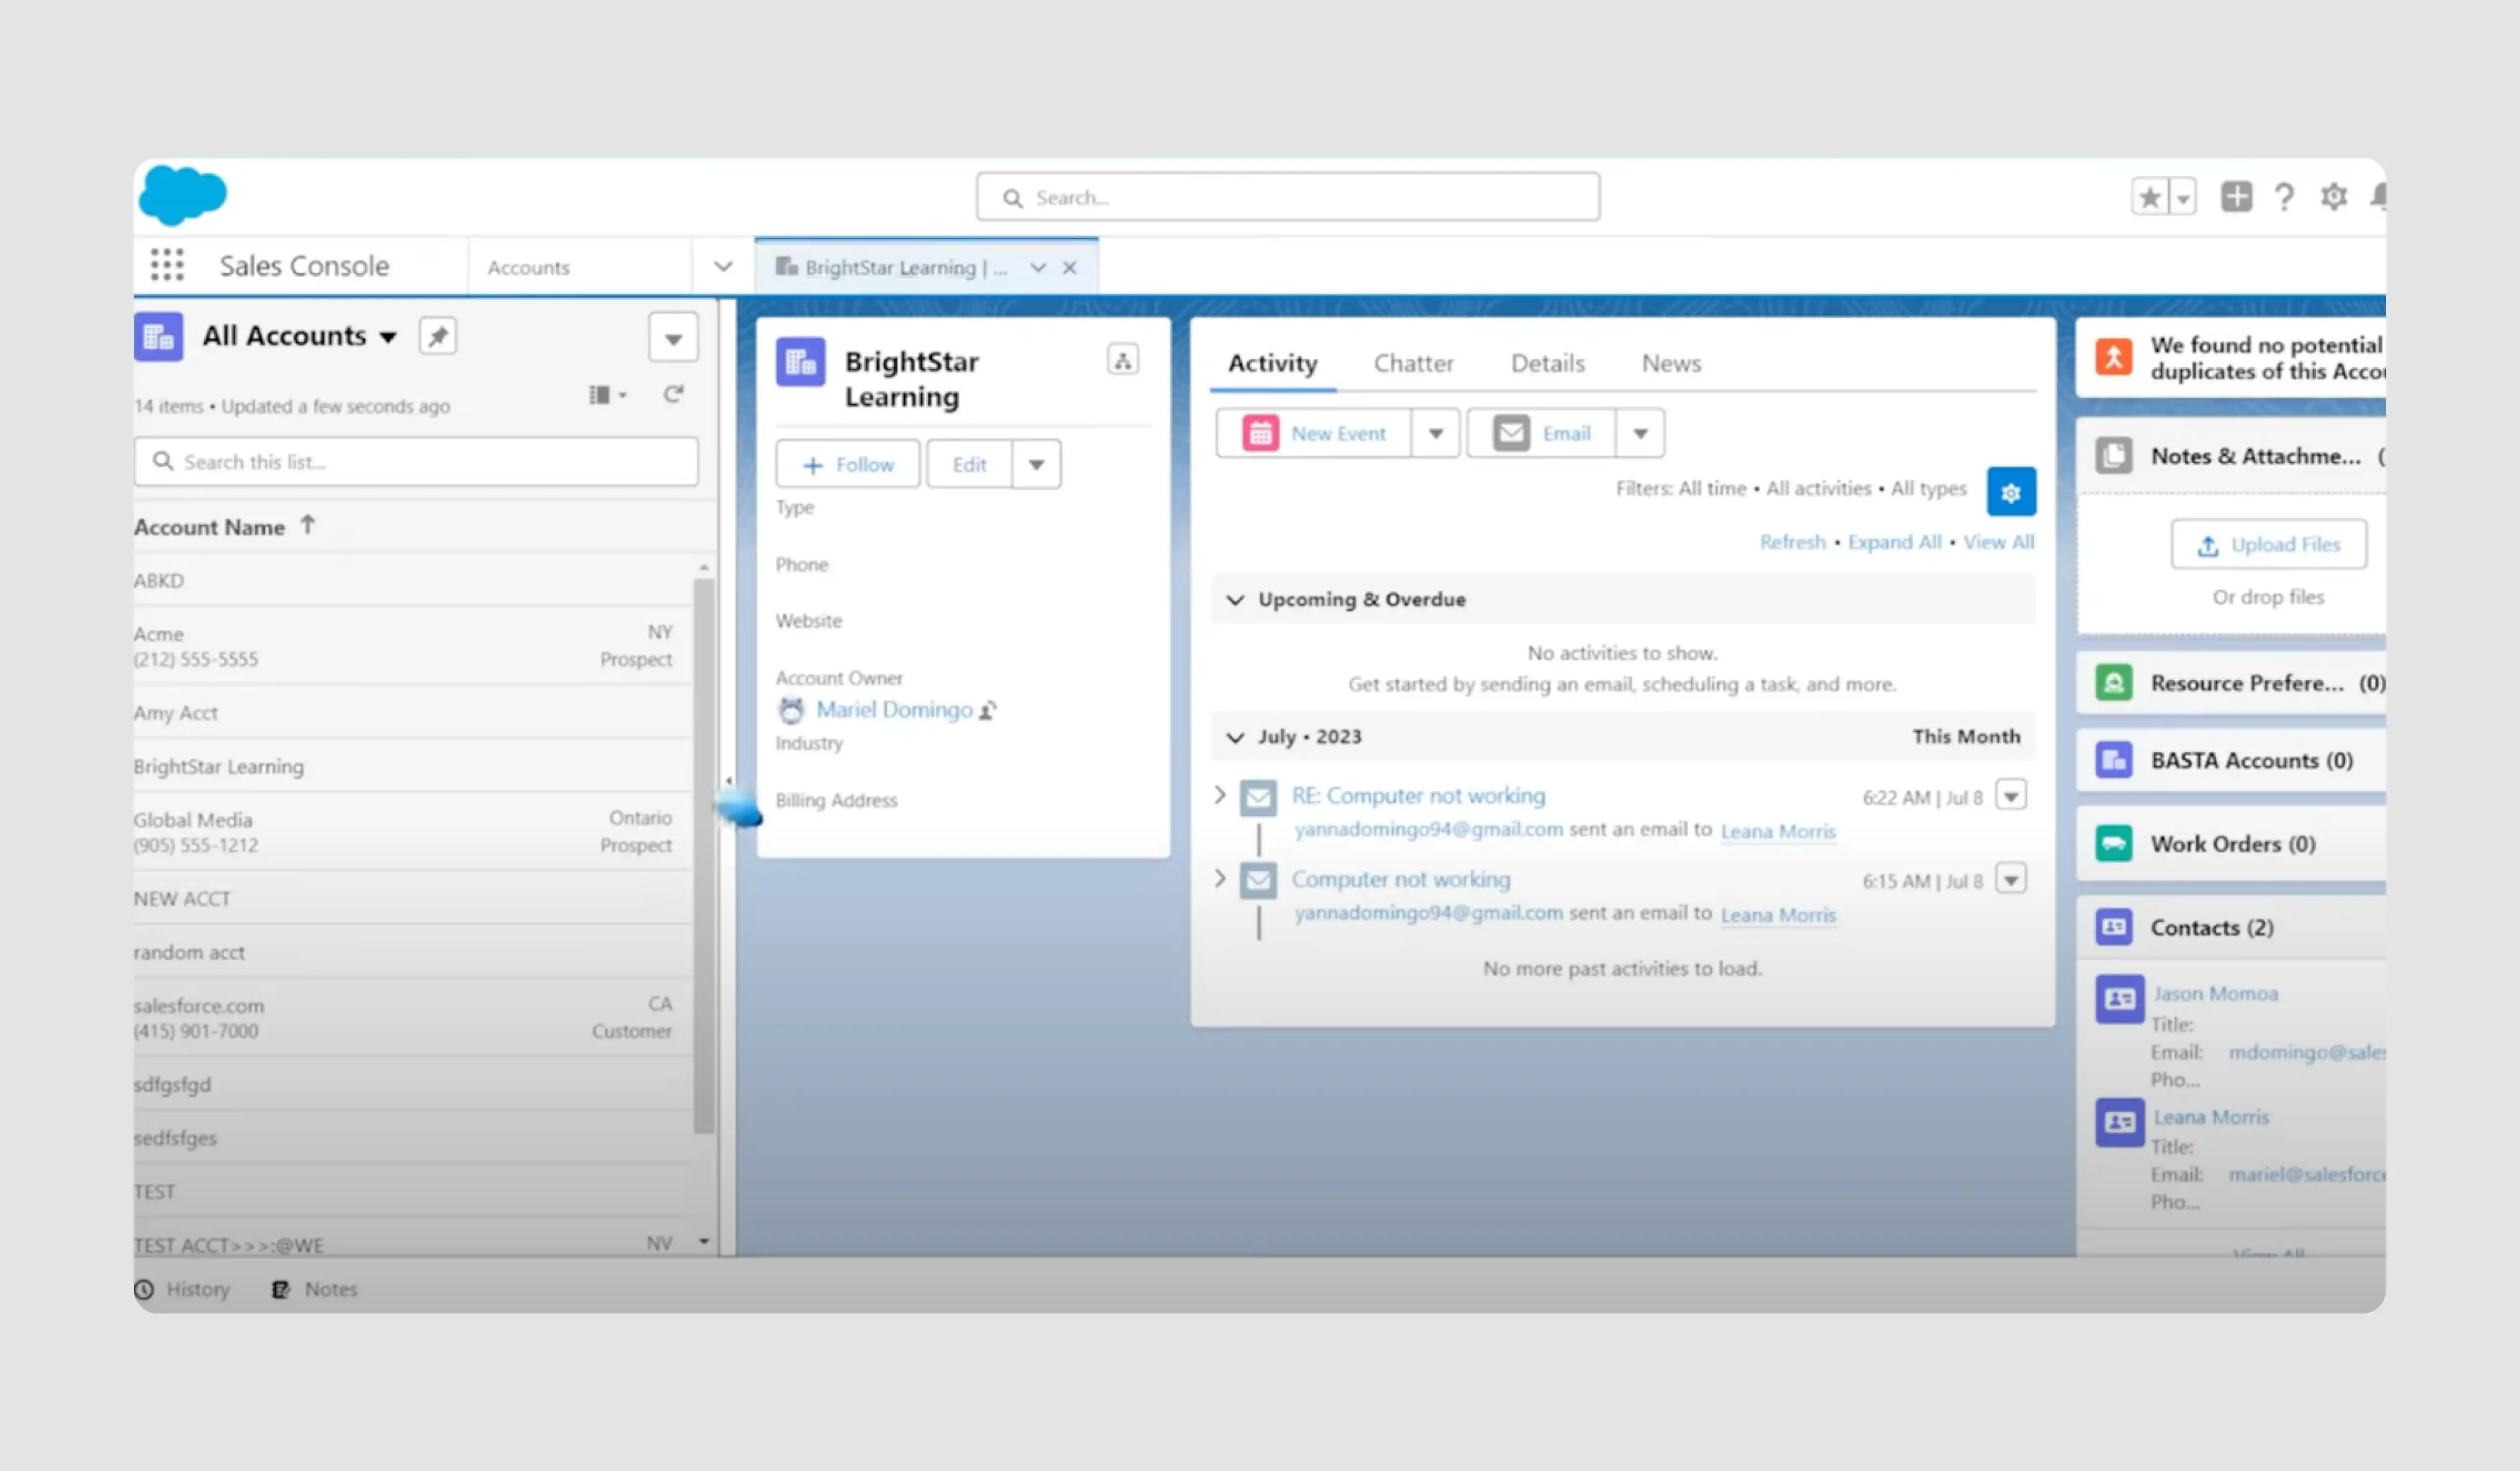Image resolution: width=2520 pixels, height=1471 pixels.
Task: Open the Salesforce setup gear icon
Action: [2334, 196]
